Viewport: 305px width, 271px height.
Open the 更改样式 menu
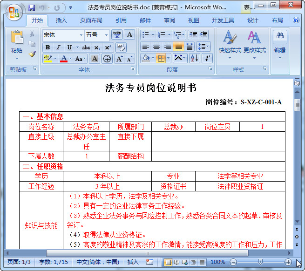click(x=254, y=45)
